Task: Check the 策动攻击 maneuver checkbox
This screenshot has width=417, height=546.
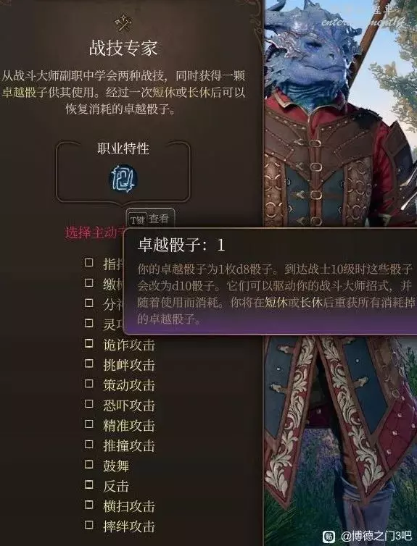Action: click(x=89, y=384)
